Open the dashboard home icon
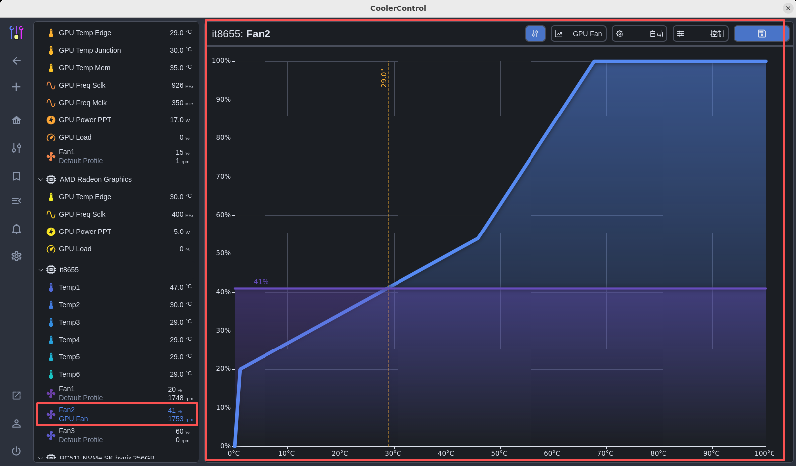The image size is (796, 466). pyautogui.click(x=16, y=120)
